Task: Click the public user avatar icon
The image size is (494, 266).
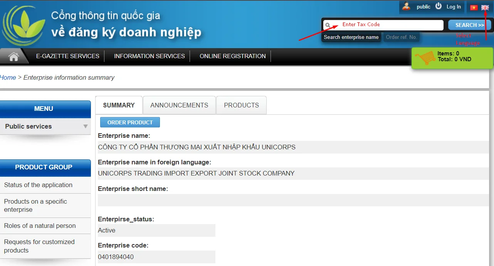Action: coord(406,6)
